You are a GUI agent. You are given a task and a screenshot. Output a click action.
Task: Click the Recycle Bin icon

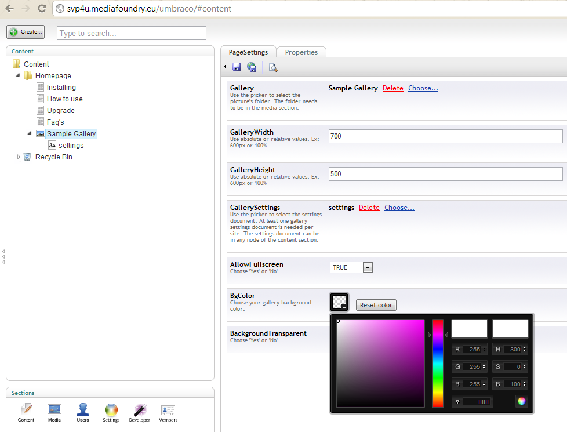27,157
